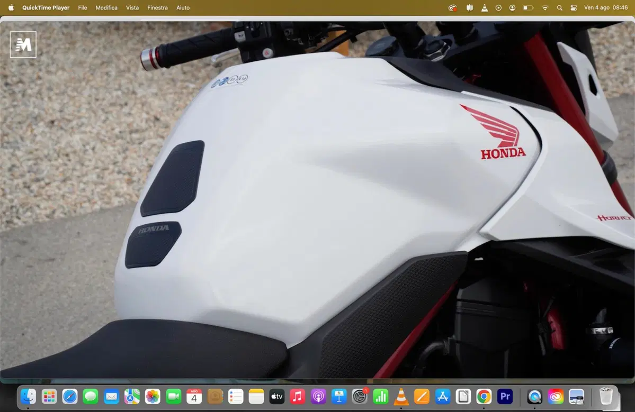Open the Vista menu
The image size is (635, 412).
pyautogui.click(x=132, y=8)
